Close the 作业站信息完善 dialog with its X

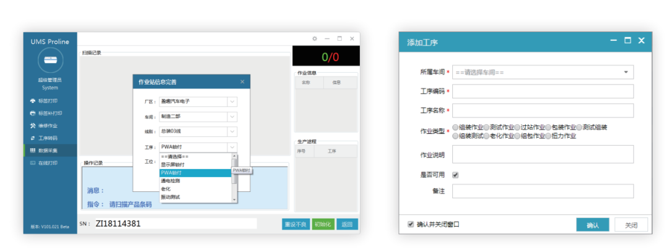point(242,81)
